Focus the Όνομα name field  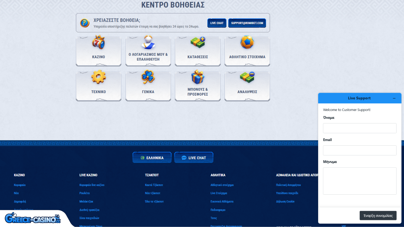pos(360,128)
